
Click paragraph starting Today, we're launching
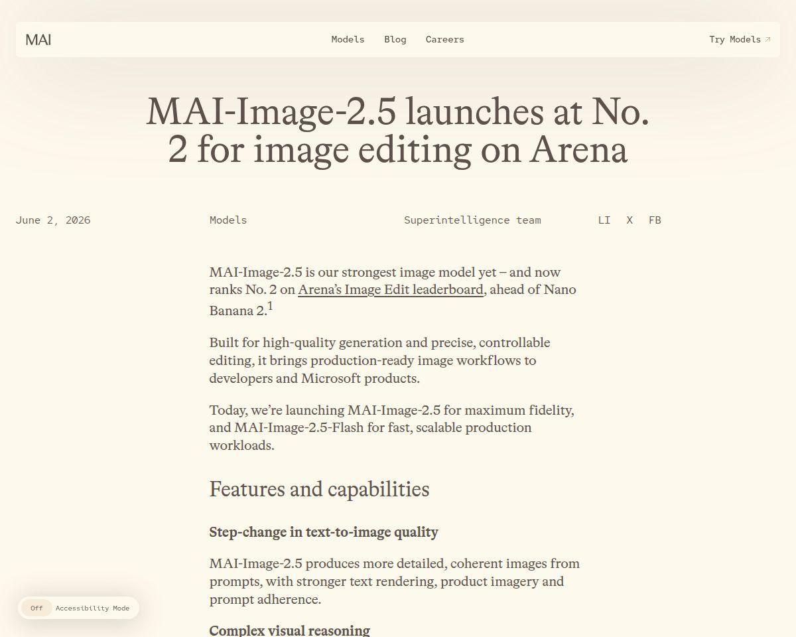tap(392, 427)
